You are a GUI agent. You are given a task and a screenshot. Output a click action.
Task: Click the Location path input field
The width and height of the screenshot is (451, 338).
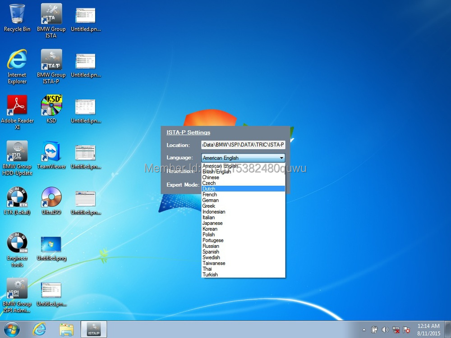(x=243, y=145)
